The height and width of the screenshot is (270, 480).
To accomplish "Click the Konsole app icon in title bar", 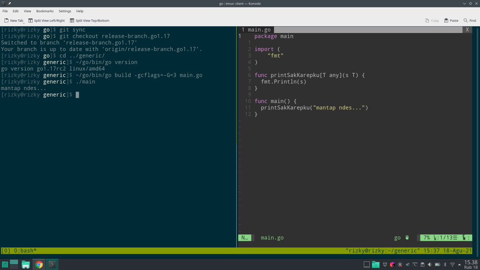I will (x=4, y=4).
